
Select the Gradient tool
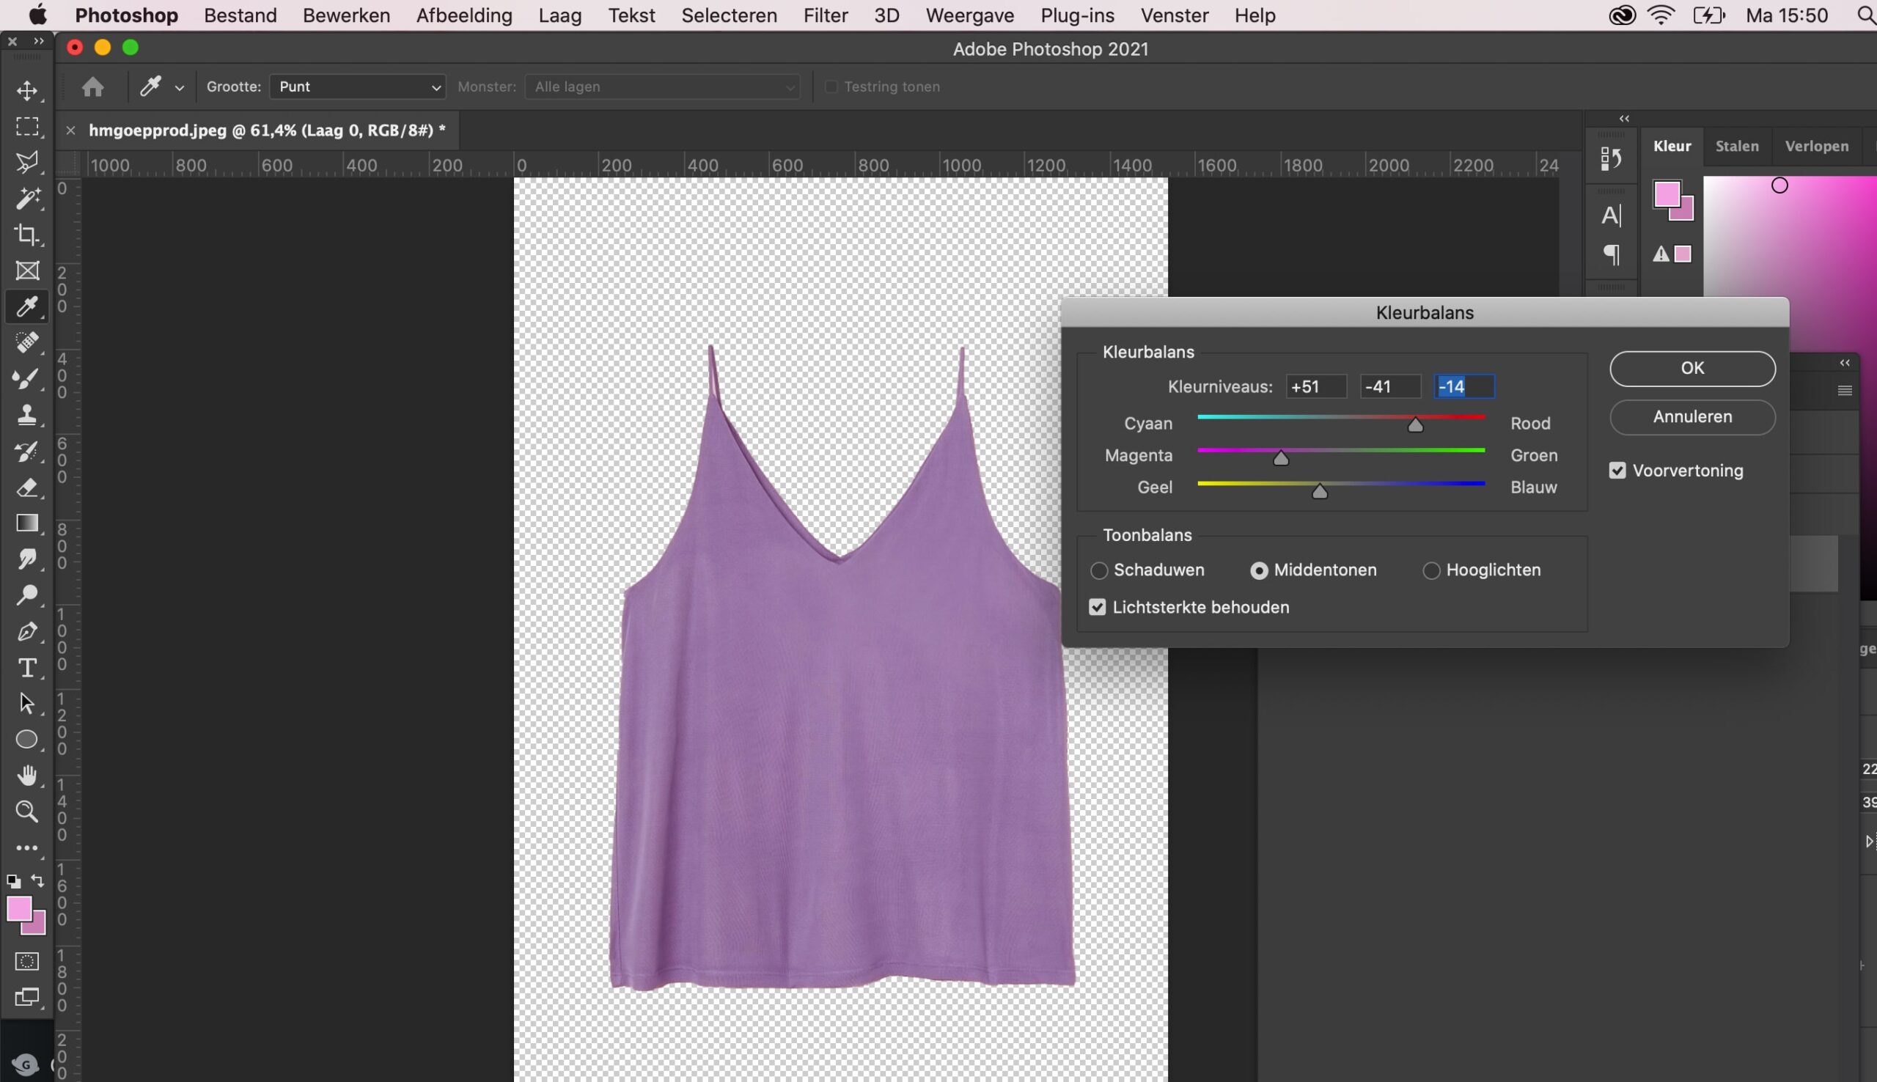(x=27, y=523)
